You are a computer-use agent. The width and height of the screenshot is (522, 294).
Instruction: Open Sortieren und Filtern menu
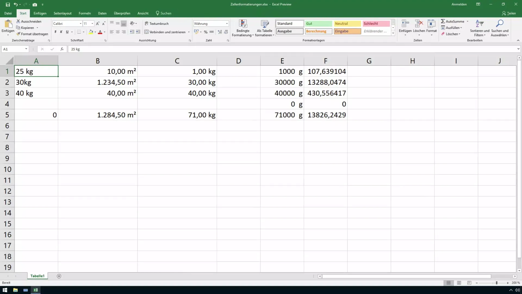[480, 28]
